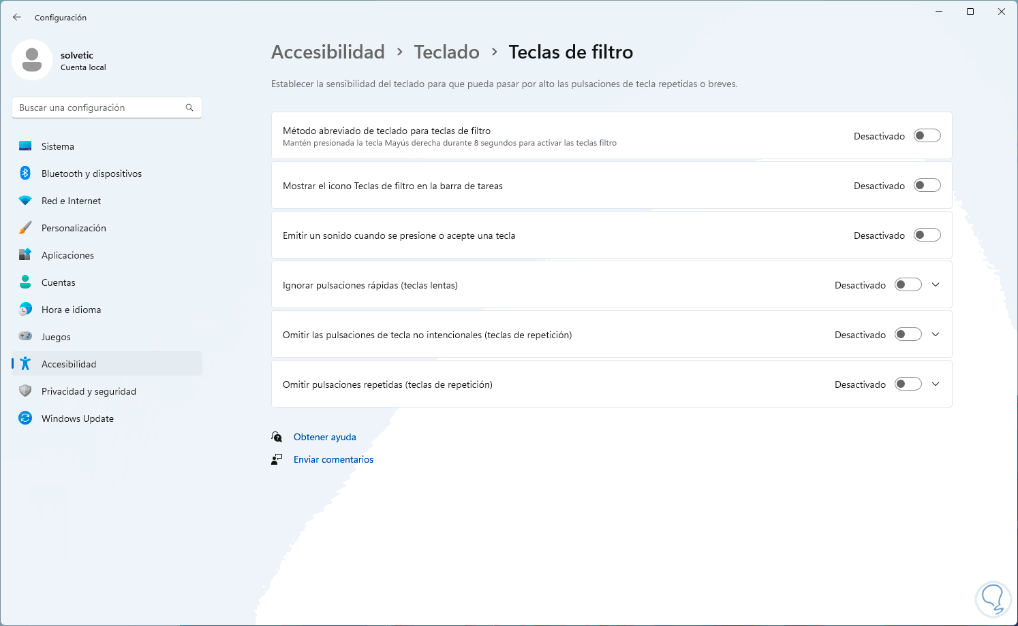
Task: Click the Sistema monitor icon
Action: pyautogui.click(x=25, y=146)
